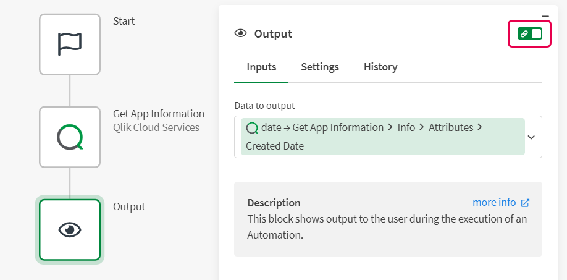
Task: Select the Start block flag icon
Action: (70, 45)
